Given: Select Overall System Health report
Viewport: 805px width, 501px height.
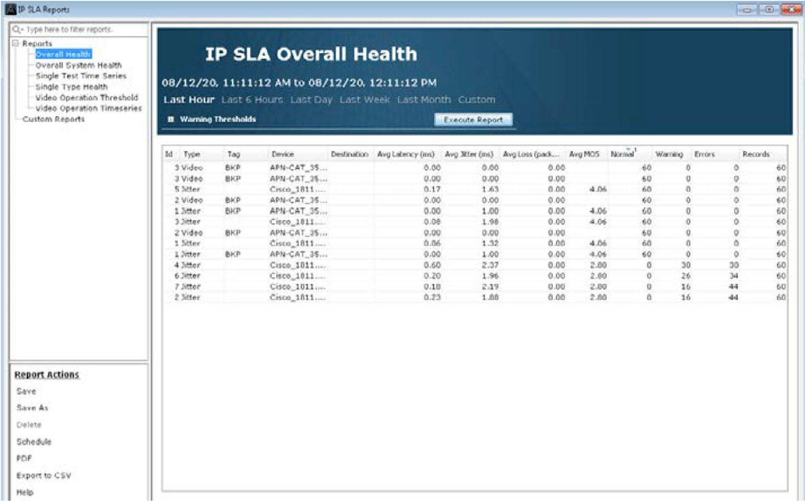Looking at the screenshot, I should (78, 65).
